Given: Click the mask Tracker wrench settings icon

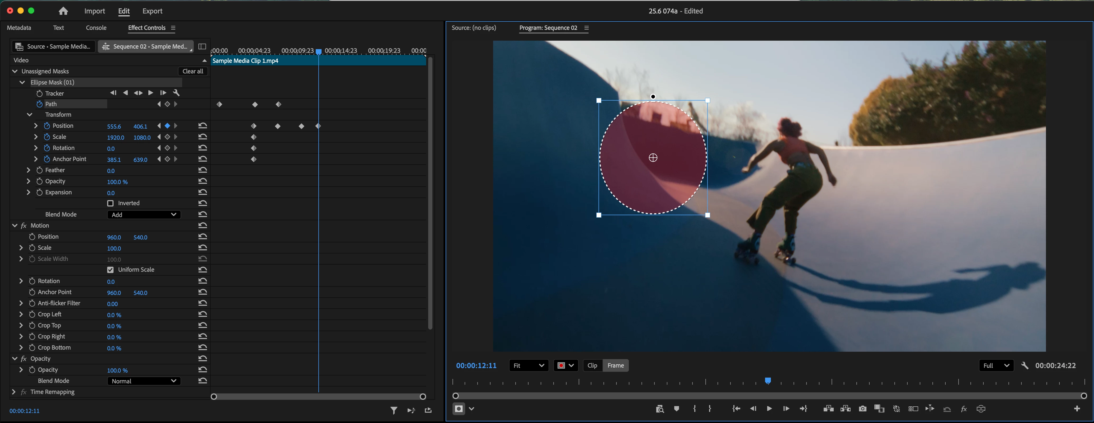Looking at the screenshot, I should pos(176,93).
